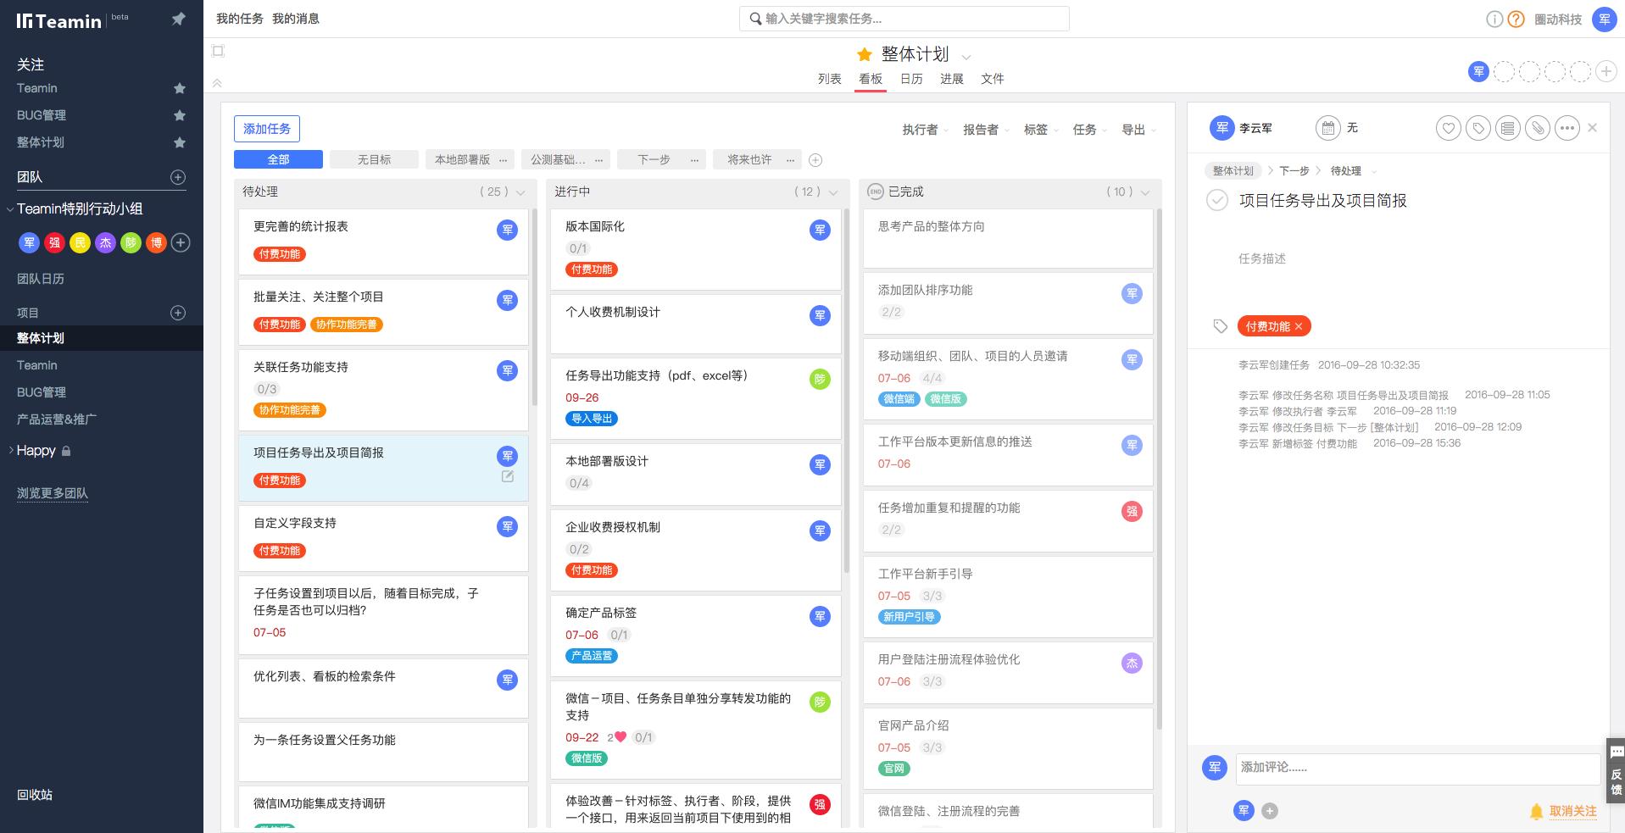
Task: Expand the Happy team in sidebar
Action: coord(11,451)
